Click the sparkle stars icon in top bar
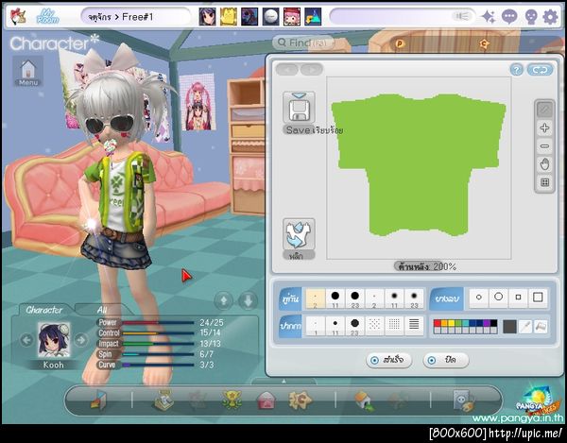 [x=489, y=17]
